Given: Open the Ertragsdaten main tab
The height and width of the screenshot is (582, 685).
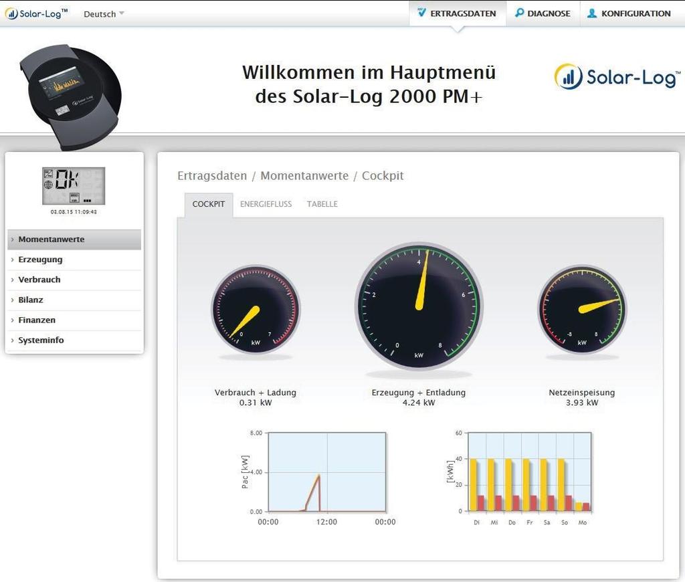Looking at the screenshot, I should click(x=458, y=13).
